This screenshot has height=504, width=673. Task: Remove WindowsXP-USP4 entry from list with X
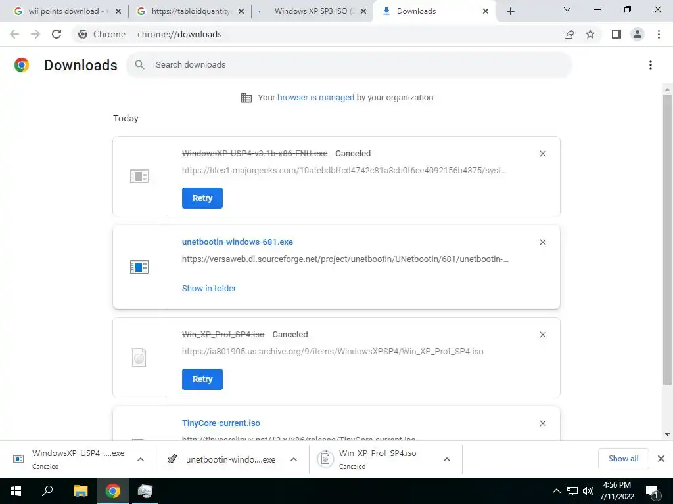tap(542, 154)
